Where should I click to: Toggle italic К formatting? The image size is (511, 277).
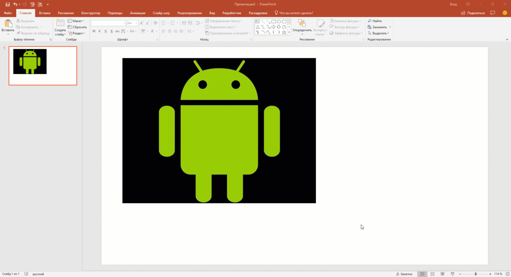coord(100,31)
